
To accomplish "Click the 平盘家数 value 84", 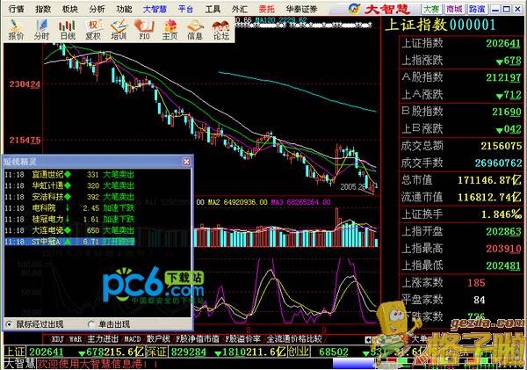I will (x=480, y=300).
